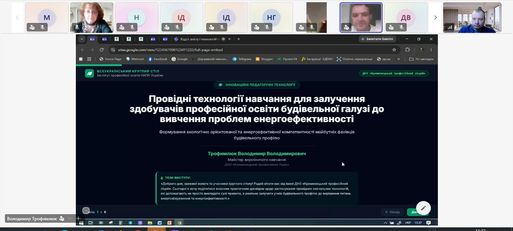The width and height of the screenshot is (513, 231).
Task: Click 'Запитати Gemini' button
Action: pos(378,39)
